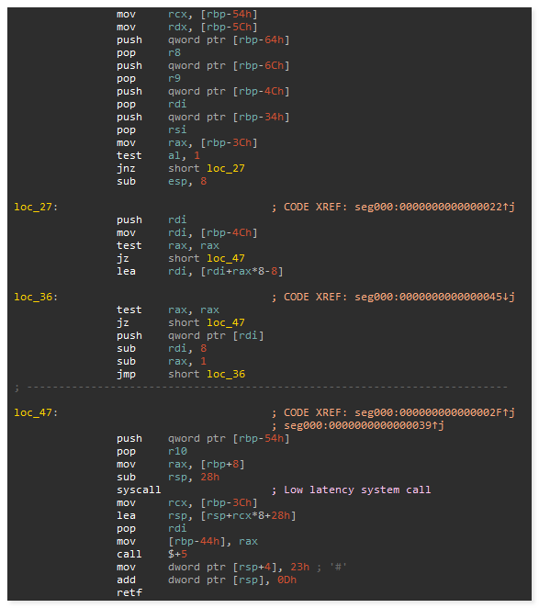Select the jnz mnemonic
The width and height of the screenshot is (539, 608).
coord(127,168)
